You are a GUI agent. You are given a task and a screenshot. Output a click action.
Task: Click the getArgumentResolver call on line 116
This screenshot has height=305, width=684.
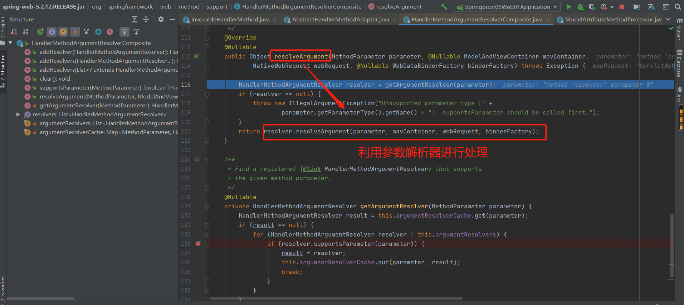click(x=419, y=85)
